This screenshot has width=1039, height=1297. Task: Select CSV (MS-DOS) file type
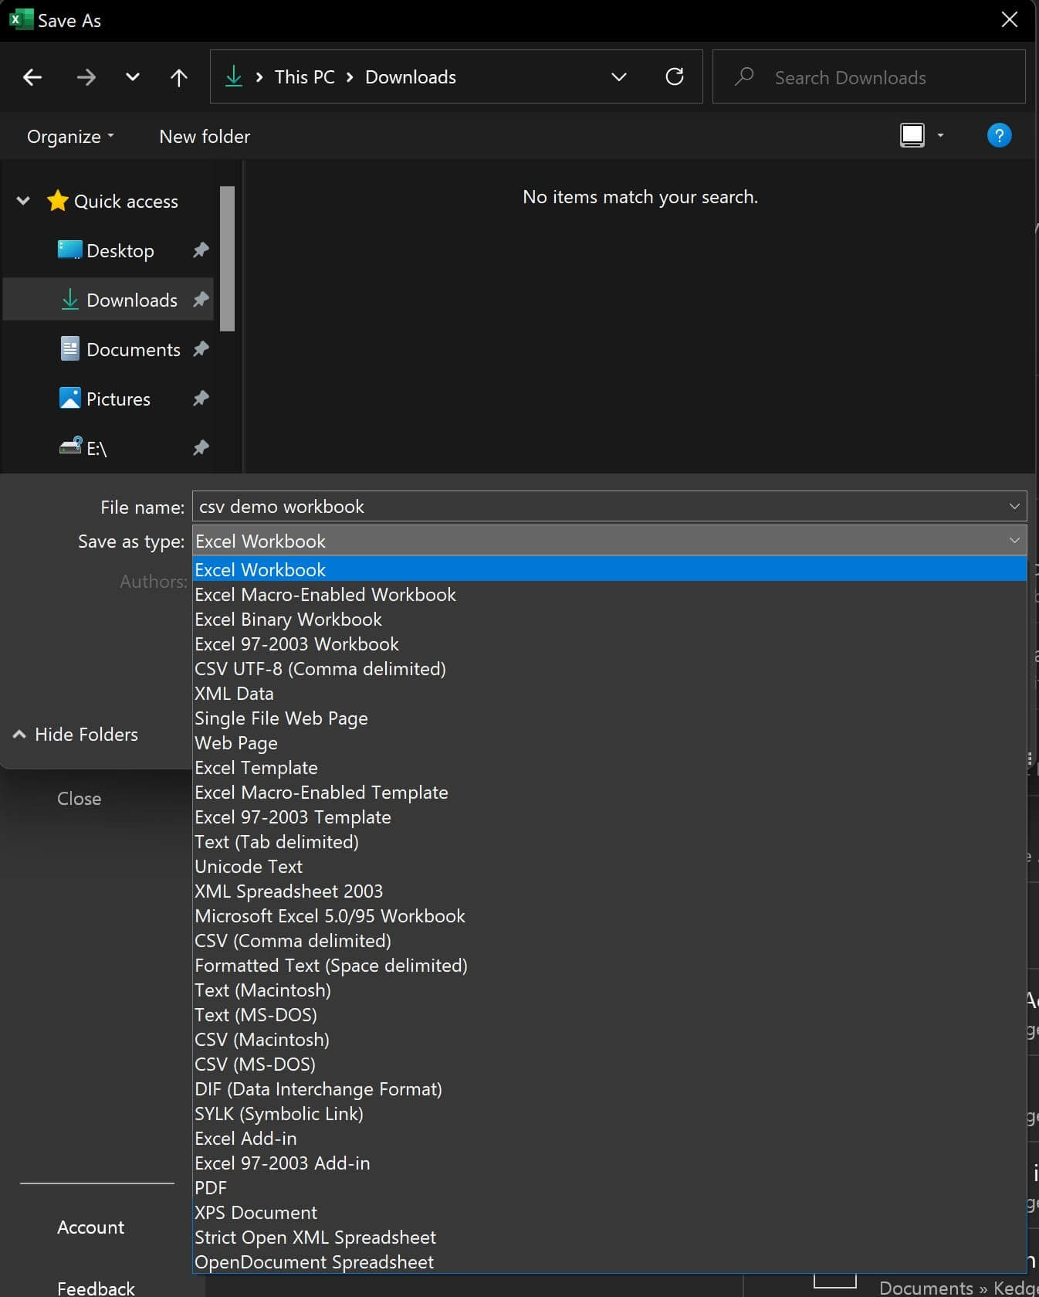609,1064
